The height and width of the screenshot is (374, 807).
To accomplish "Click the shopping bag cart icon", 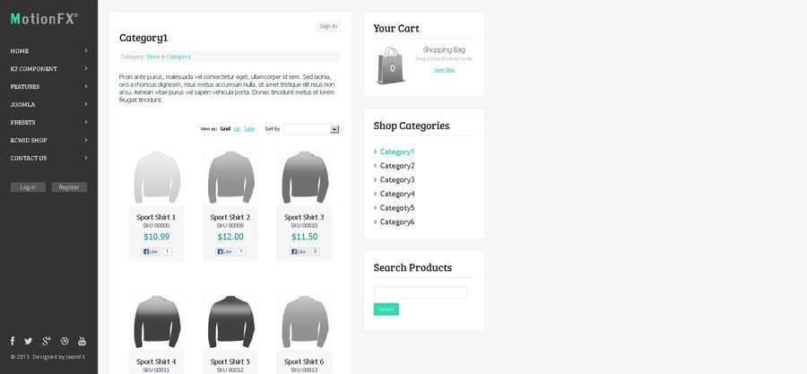I will pyautogui.click(x=391, y=65).
